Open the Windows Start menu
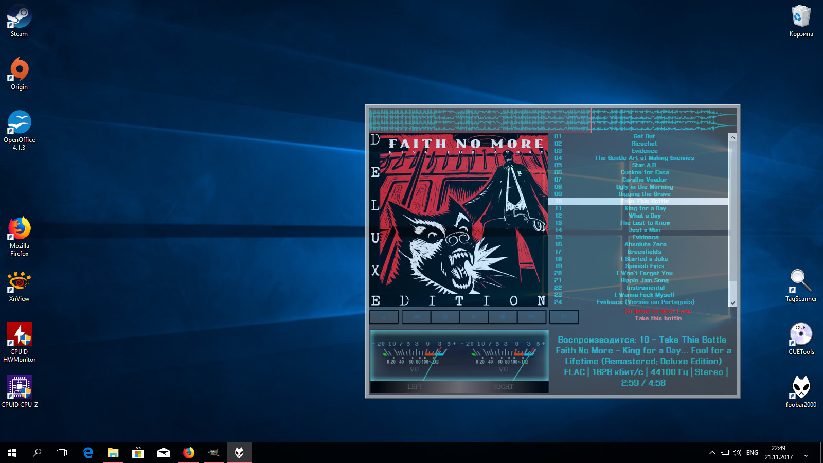This screenshot has height=463, width=823. tap(12, 453)
